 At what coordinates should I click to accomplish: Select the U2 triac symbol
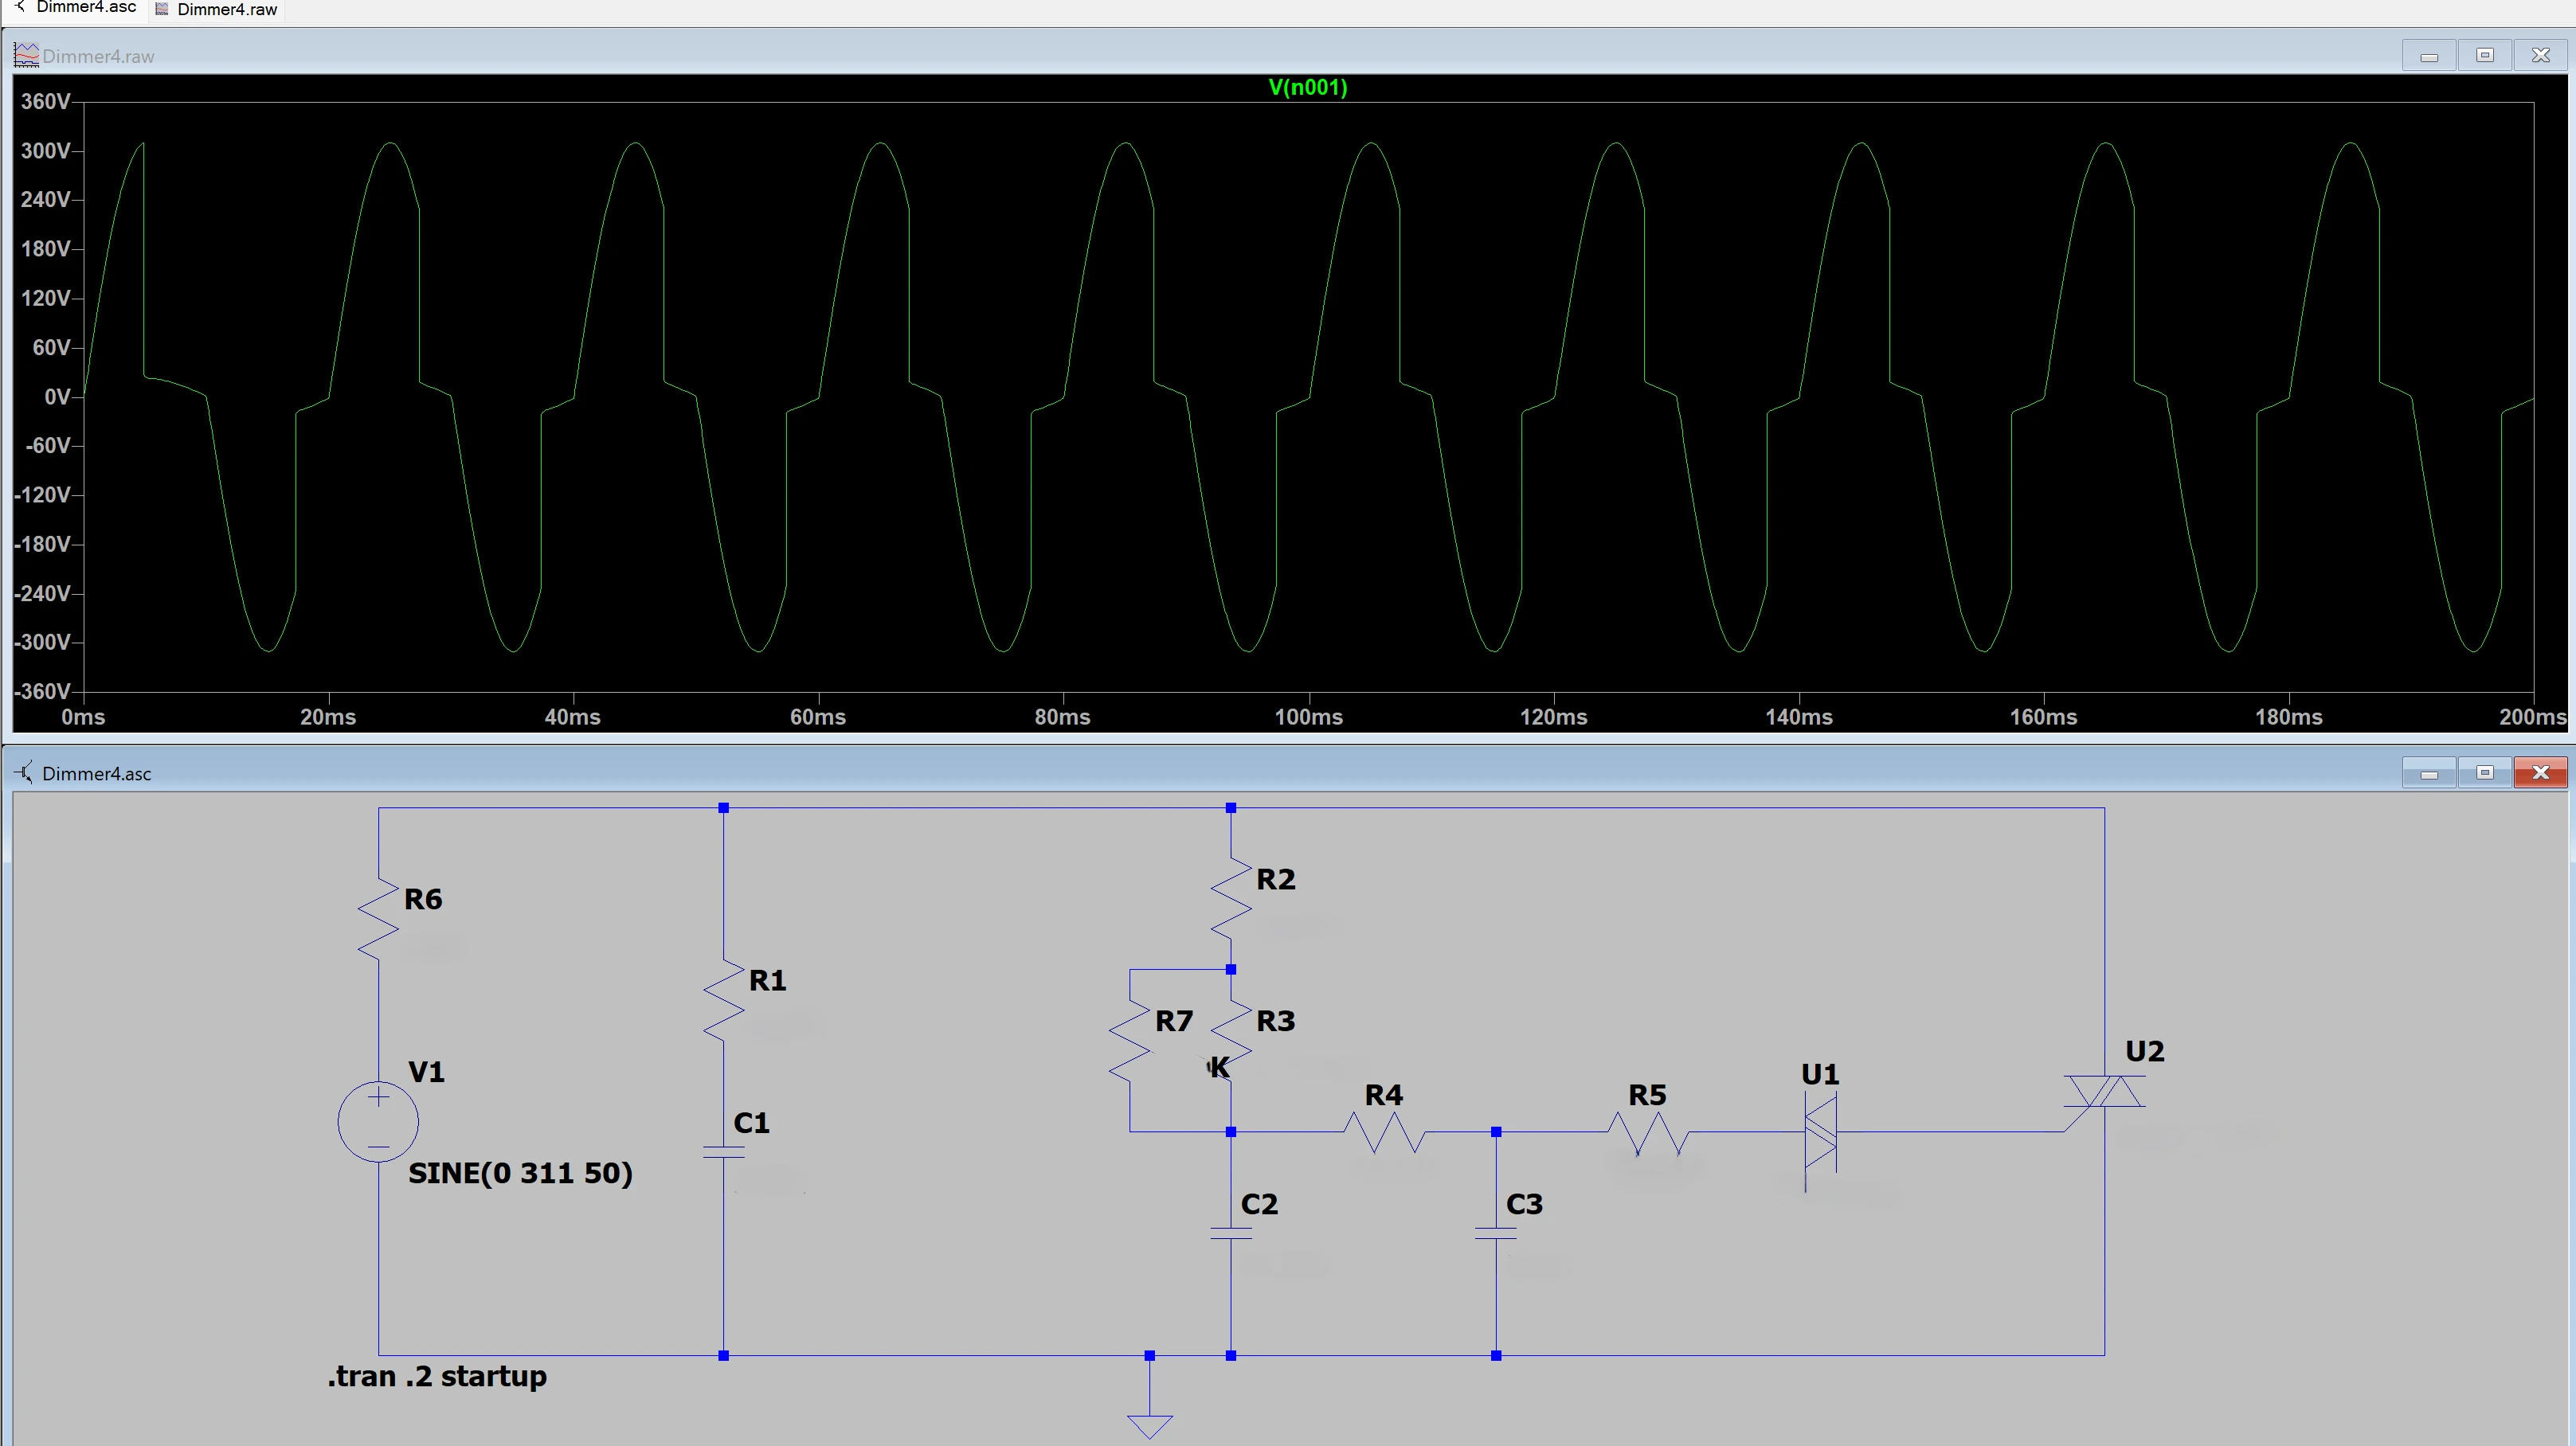[x=2104, y=1091]
